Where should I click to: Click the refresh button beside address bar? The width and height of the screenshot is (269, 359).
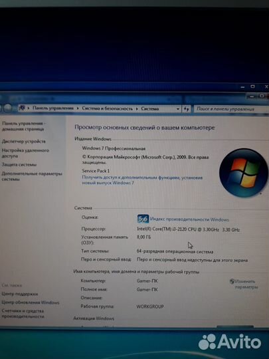(186, 109)
